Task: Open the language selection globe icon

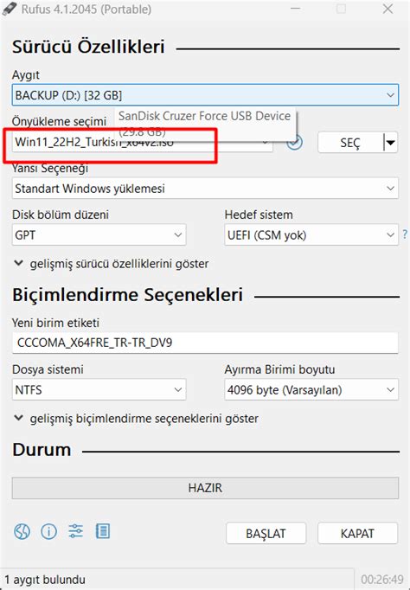Action: pyautogui.click(x=22, y=532)
